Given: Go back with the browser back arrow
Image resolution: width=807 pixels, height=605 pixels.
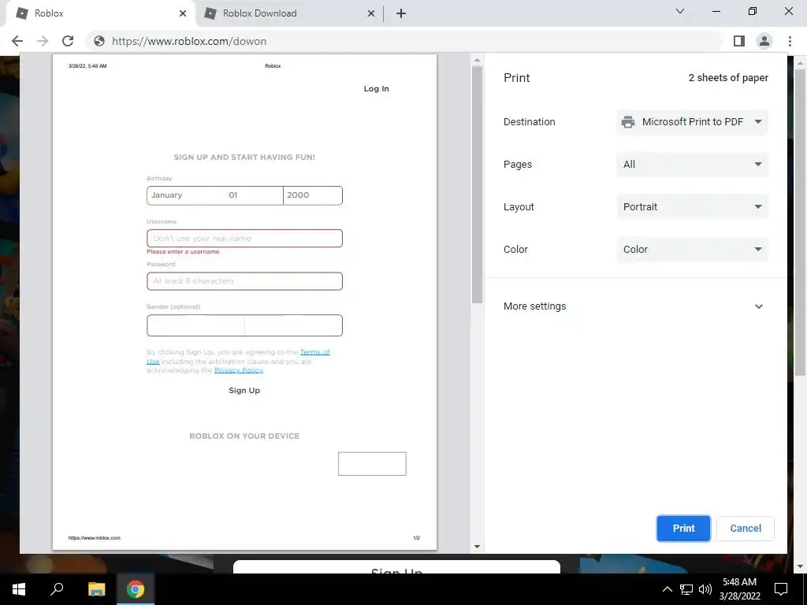Looking at the screenshot, I should 17,41.
